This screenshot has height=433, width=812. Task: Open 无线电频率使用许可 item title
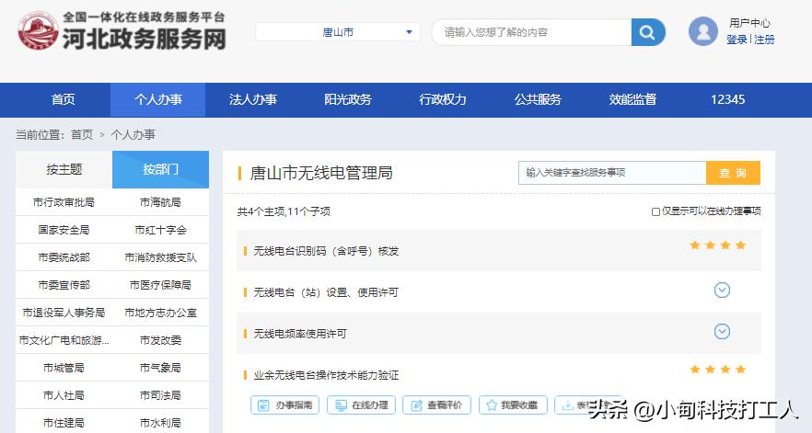tap(300, 335)
